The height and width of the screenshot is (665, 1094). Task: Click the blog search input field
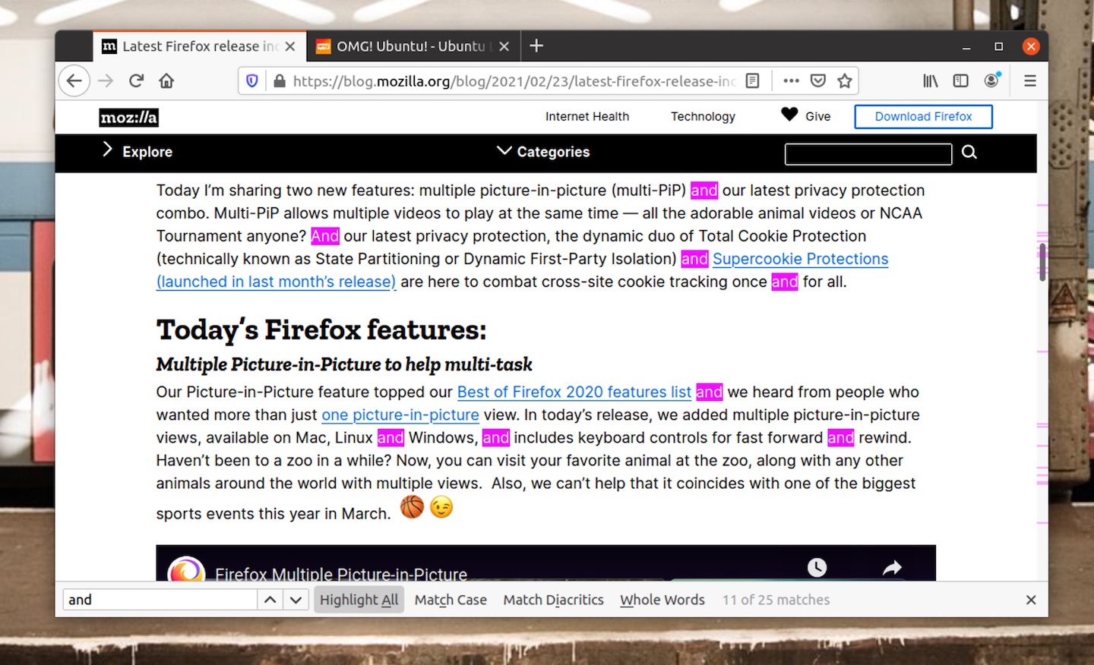point(868,154)
